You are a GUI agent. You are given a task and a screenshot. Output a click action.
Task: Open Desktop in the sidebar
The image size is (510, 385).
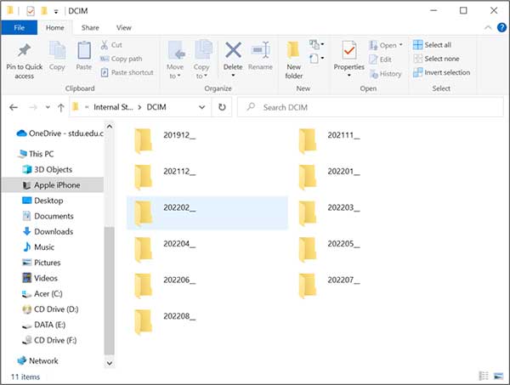coord(42,201)
